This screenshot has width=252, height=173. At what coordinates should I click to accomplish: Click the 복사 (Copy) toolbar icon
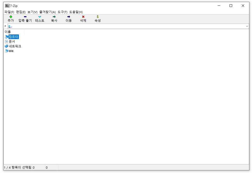coord(54,18)
